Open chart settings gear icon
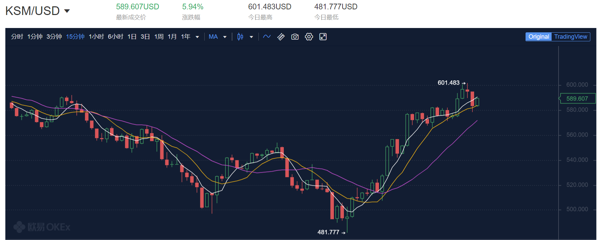 (309, 37)
